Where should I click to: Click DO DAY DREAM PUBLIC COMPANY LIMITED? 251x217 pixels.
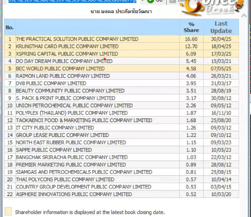[64, 61]
